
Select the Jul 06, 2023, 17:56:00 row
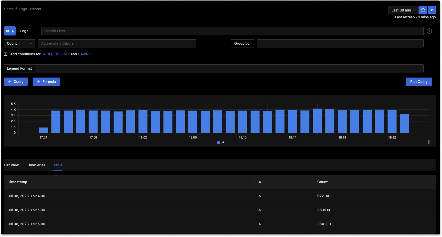[x=220, y=224]
